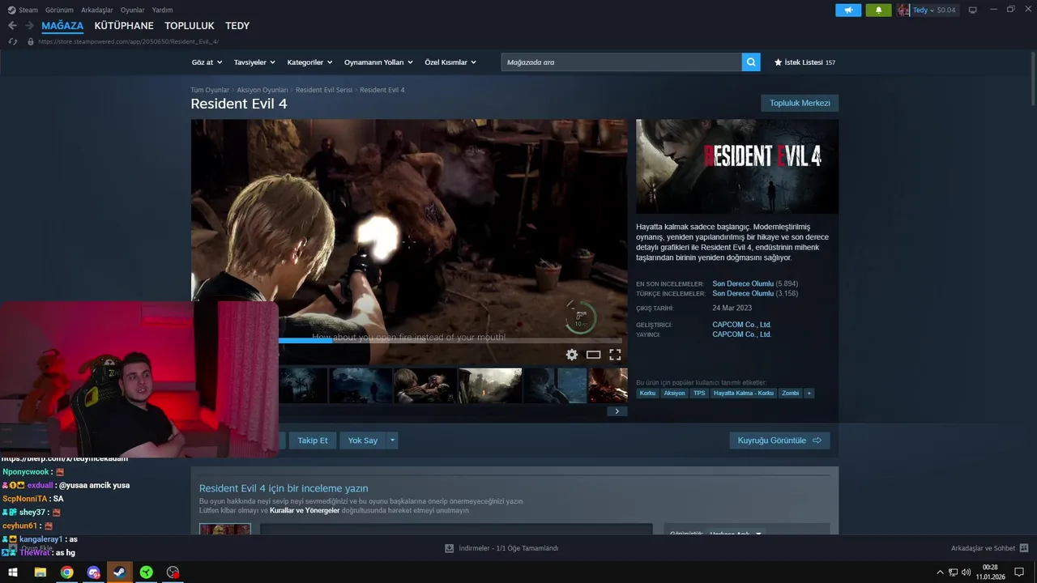Click the store URL address text

128,41
